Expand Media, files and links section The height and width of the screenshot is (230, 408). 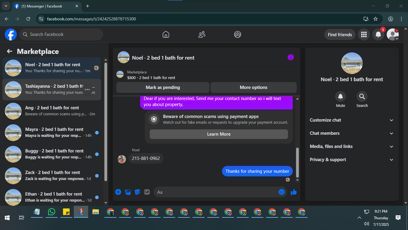(352, 146)
